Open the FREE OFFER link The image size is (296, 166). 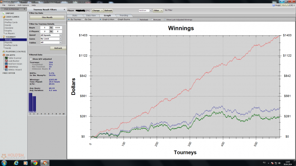coord(9,73)
